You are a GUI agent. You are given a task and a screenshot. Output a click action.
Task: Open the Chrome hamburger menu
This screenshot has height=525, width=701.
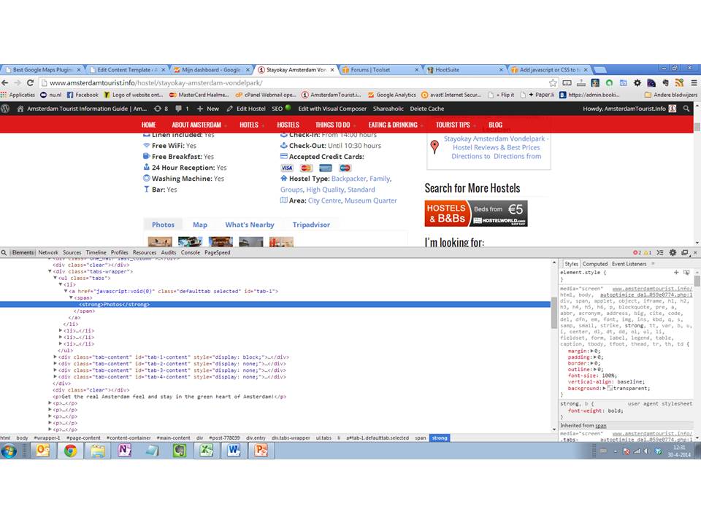point(694,82)
